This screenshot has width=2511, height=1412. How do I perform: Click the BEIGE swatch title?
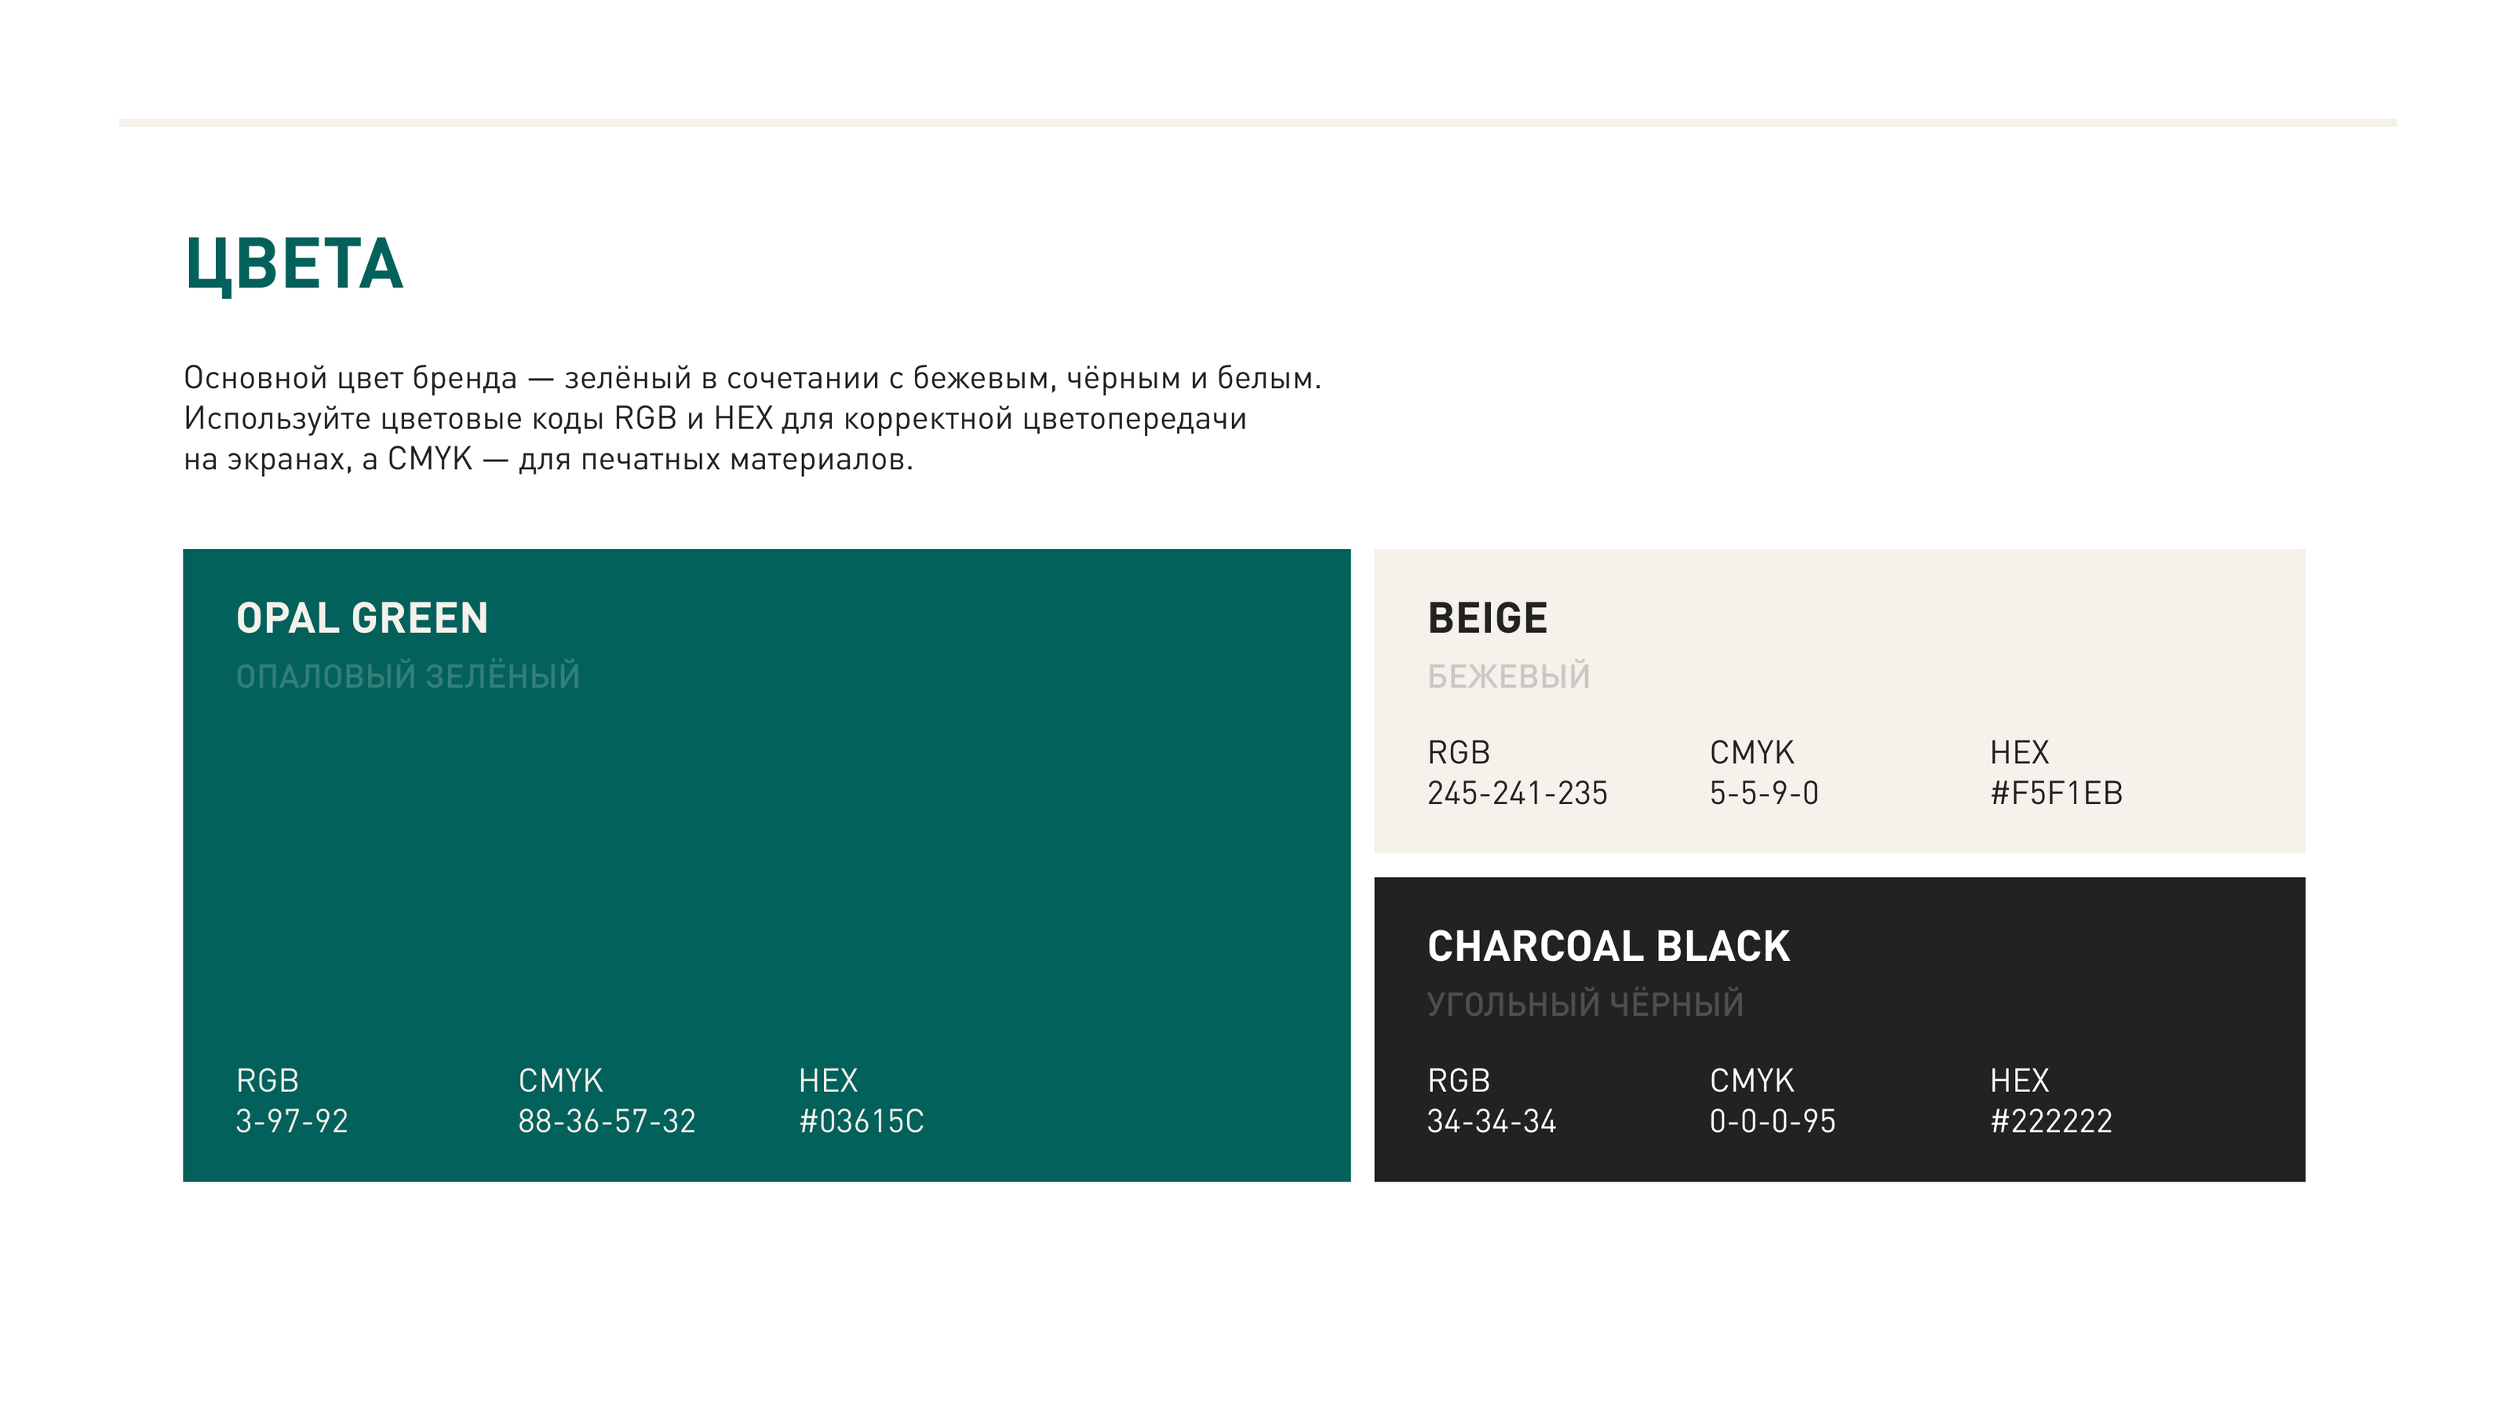click(1488, 619)
